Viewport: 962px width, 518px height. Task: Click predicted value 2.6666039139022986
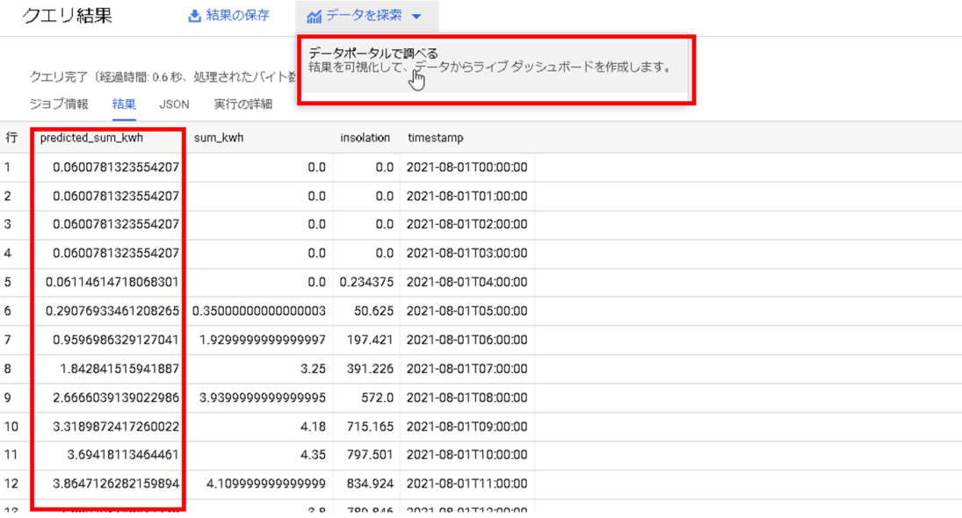[x=116, y=398]
